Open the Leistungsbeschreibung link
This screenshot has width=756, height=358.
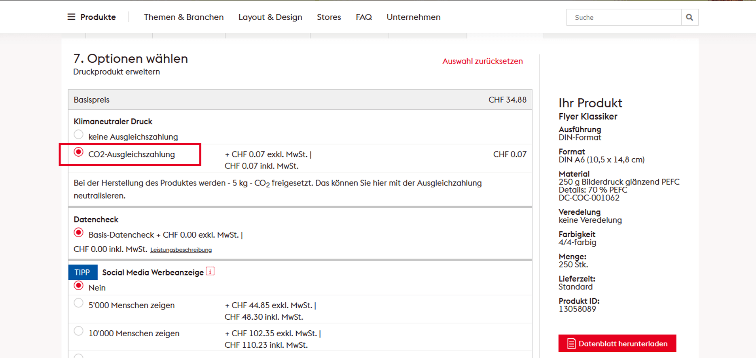pos(181,250)
